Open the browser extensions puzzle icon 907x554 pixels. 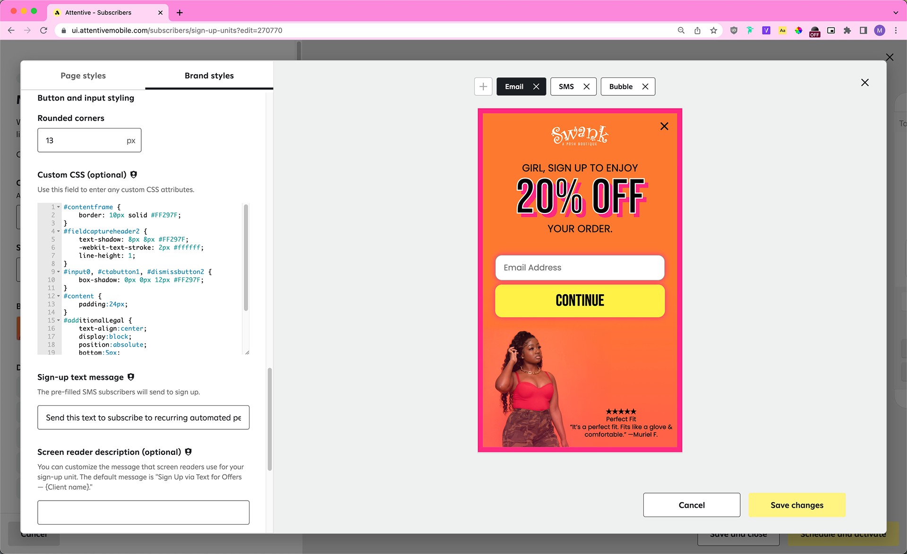[x=847, y=30]
